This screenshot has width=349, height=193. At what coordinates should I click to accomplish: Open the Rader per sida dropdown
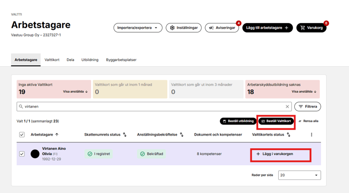(300, 175)
